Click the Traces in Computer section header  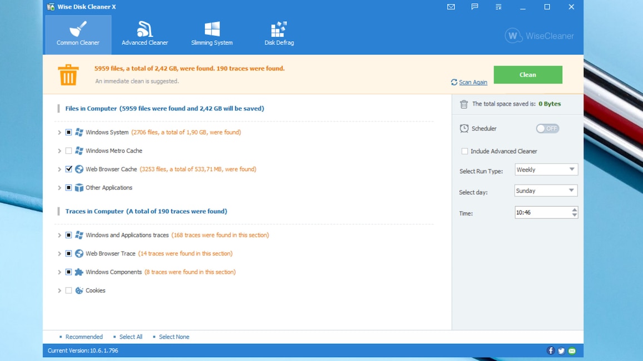pos(146,211)
